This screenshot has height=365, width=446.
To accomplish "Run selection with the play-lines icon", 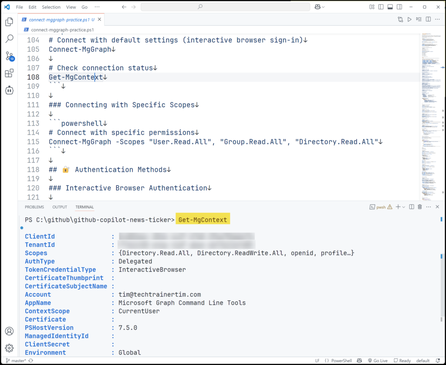I will 419,19.
